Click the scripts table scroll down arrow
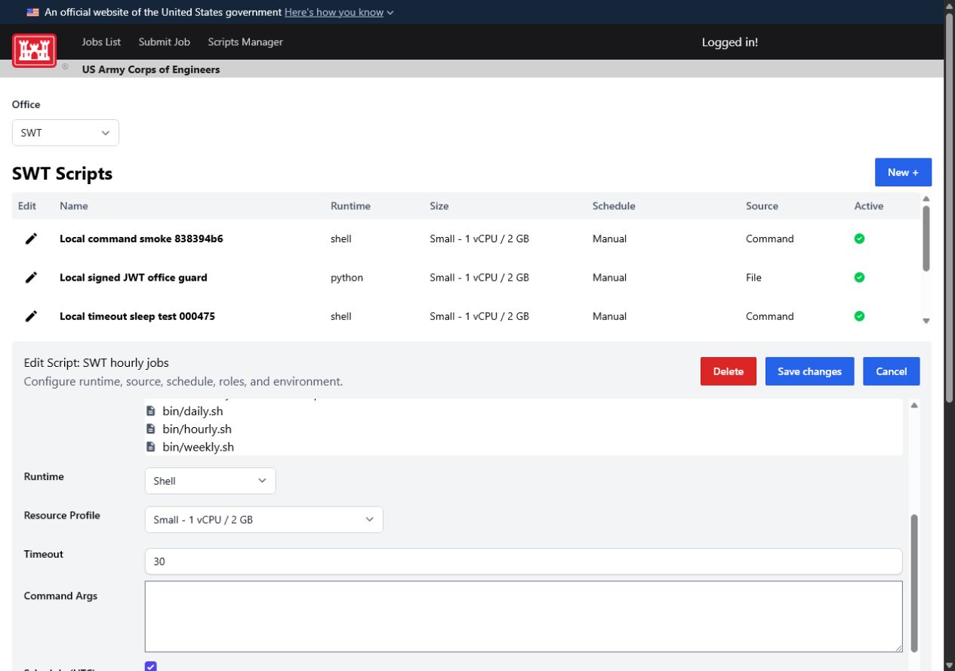 click(x=926, y=321)
